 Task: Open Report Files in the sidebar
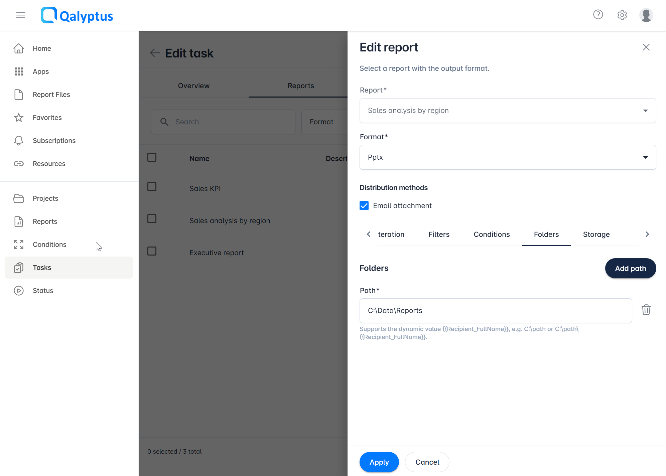coord(51,95)
